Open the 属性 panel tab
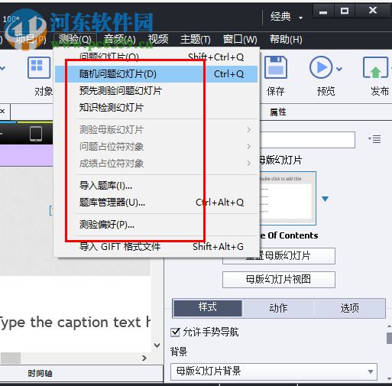Viewport: 392px width, 386px height. [278, 112]
